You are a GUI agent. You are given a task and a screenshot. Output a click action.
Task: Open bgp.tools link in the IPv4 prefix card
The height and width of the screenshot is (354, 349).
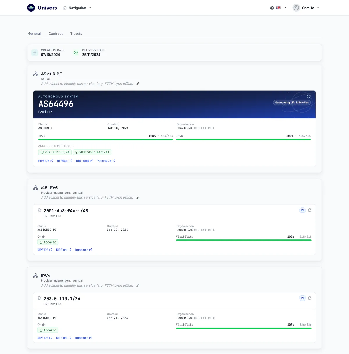83,338
